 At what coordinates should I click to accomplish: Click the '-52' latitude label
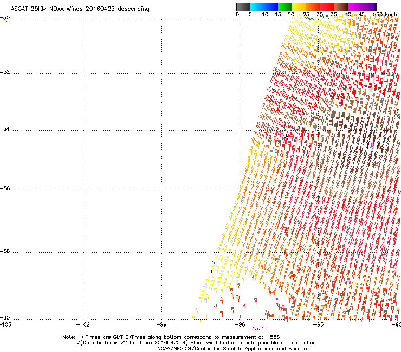(x=5, y=72)
